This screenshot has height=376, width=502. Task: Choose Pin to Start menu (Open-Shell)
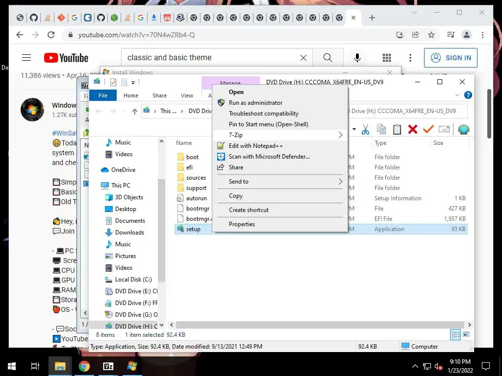point(268,124)
